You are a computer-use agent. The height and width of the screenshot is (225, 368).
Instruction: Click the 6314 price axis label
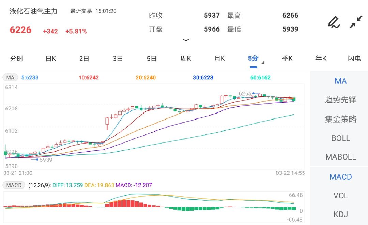[11, 87]
